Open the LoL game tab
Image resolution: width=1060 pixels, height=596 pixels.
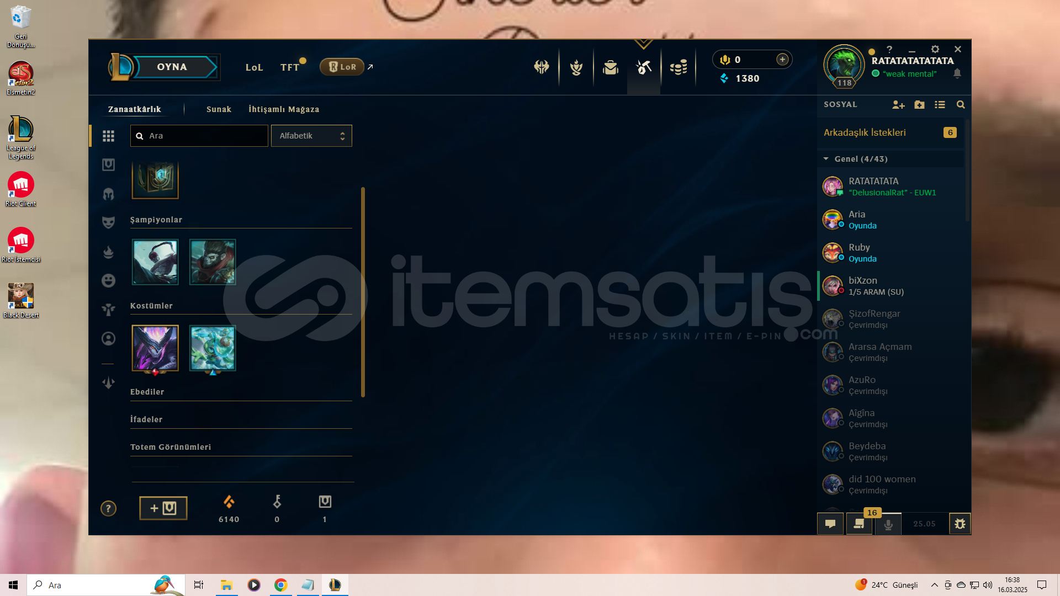(x=254, y=67)
